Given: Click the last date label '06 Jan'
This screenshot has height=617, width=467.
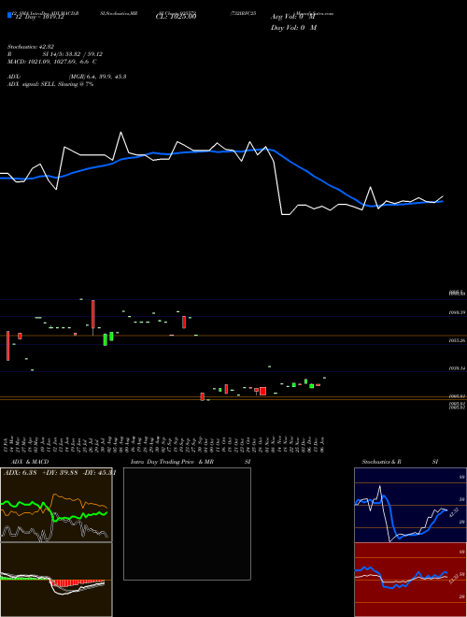Looking at the screenshot, I should pos(324,444).
